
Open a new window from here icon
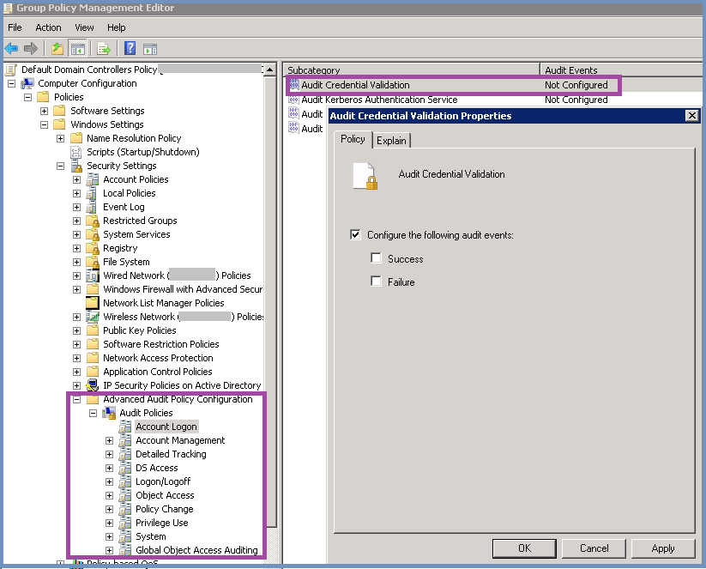148,48
